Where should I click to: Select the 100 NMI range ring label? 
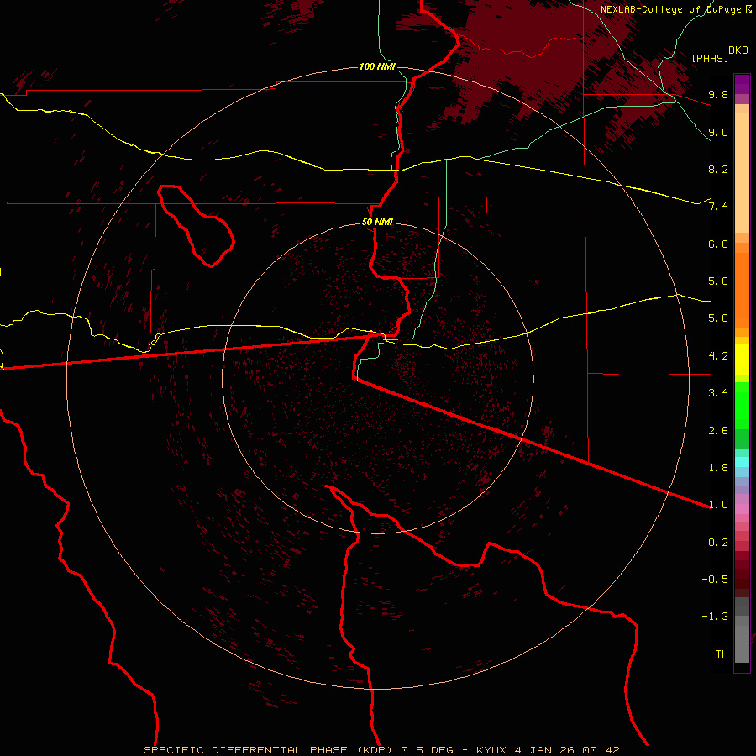coord(377,66)
